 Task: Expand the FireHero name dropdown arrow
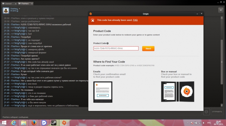(19, 9)
